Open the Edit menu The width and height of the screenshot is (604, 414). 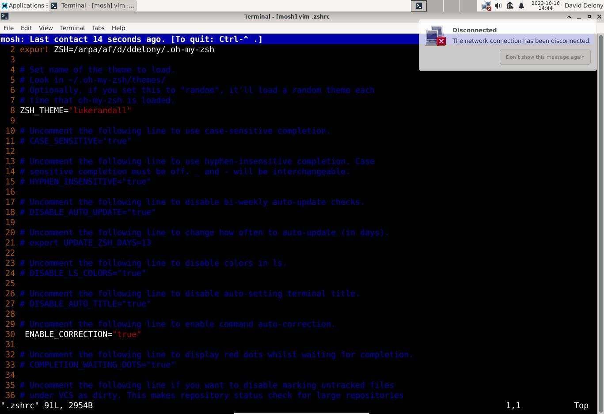coord(26,28)
